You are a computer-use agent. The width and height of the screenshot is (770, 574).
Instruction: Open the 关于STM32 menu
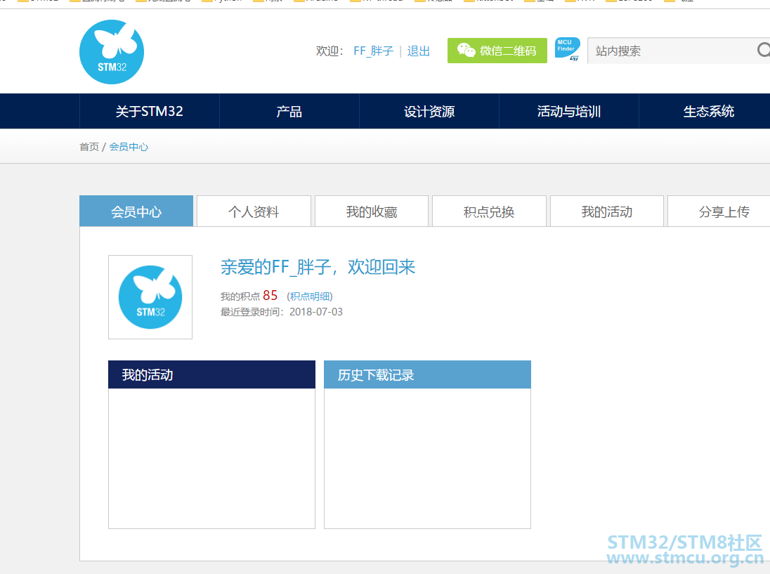pos(149,112)
